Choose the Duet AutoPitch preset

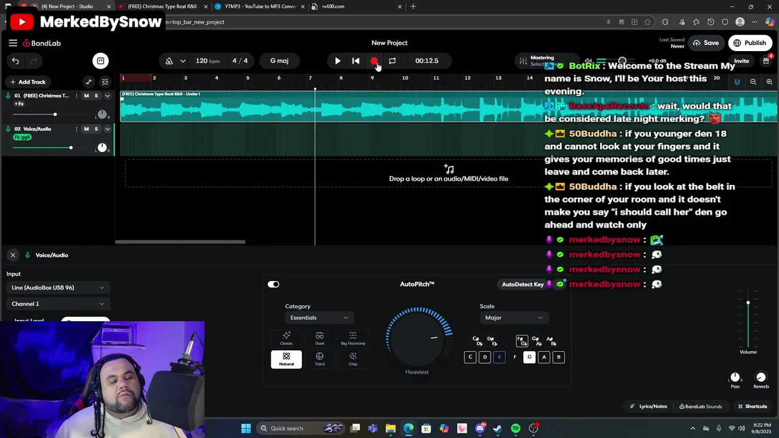320,339
